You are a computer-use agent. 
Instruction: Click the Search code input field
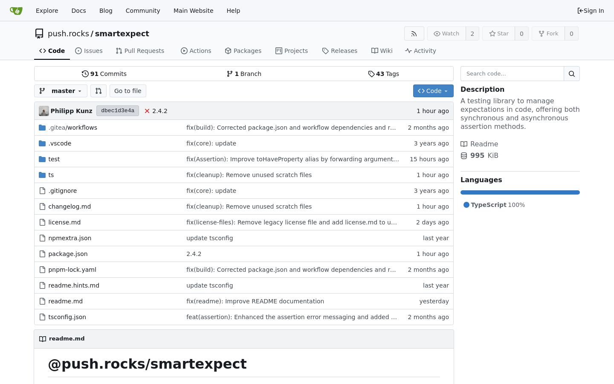pyautogui.click(x=512, y=74)
